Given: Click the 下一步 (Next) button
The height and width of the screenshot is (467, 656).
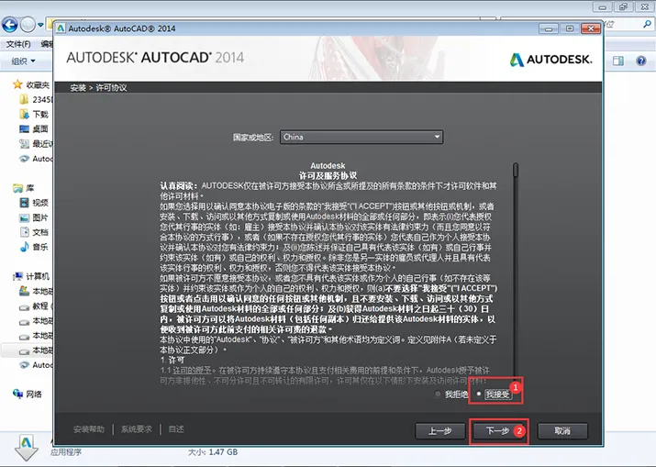Looking at the screenshot, I should click(497, 431).
